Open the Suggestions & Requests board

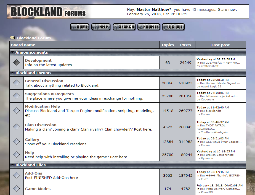[x=49, y=94]
